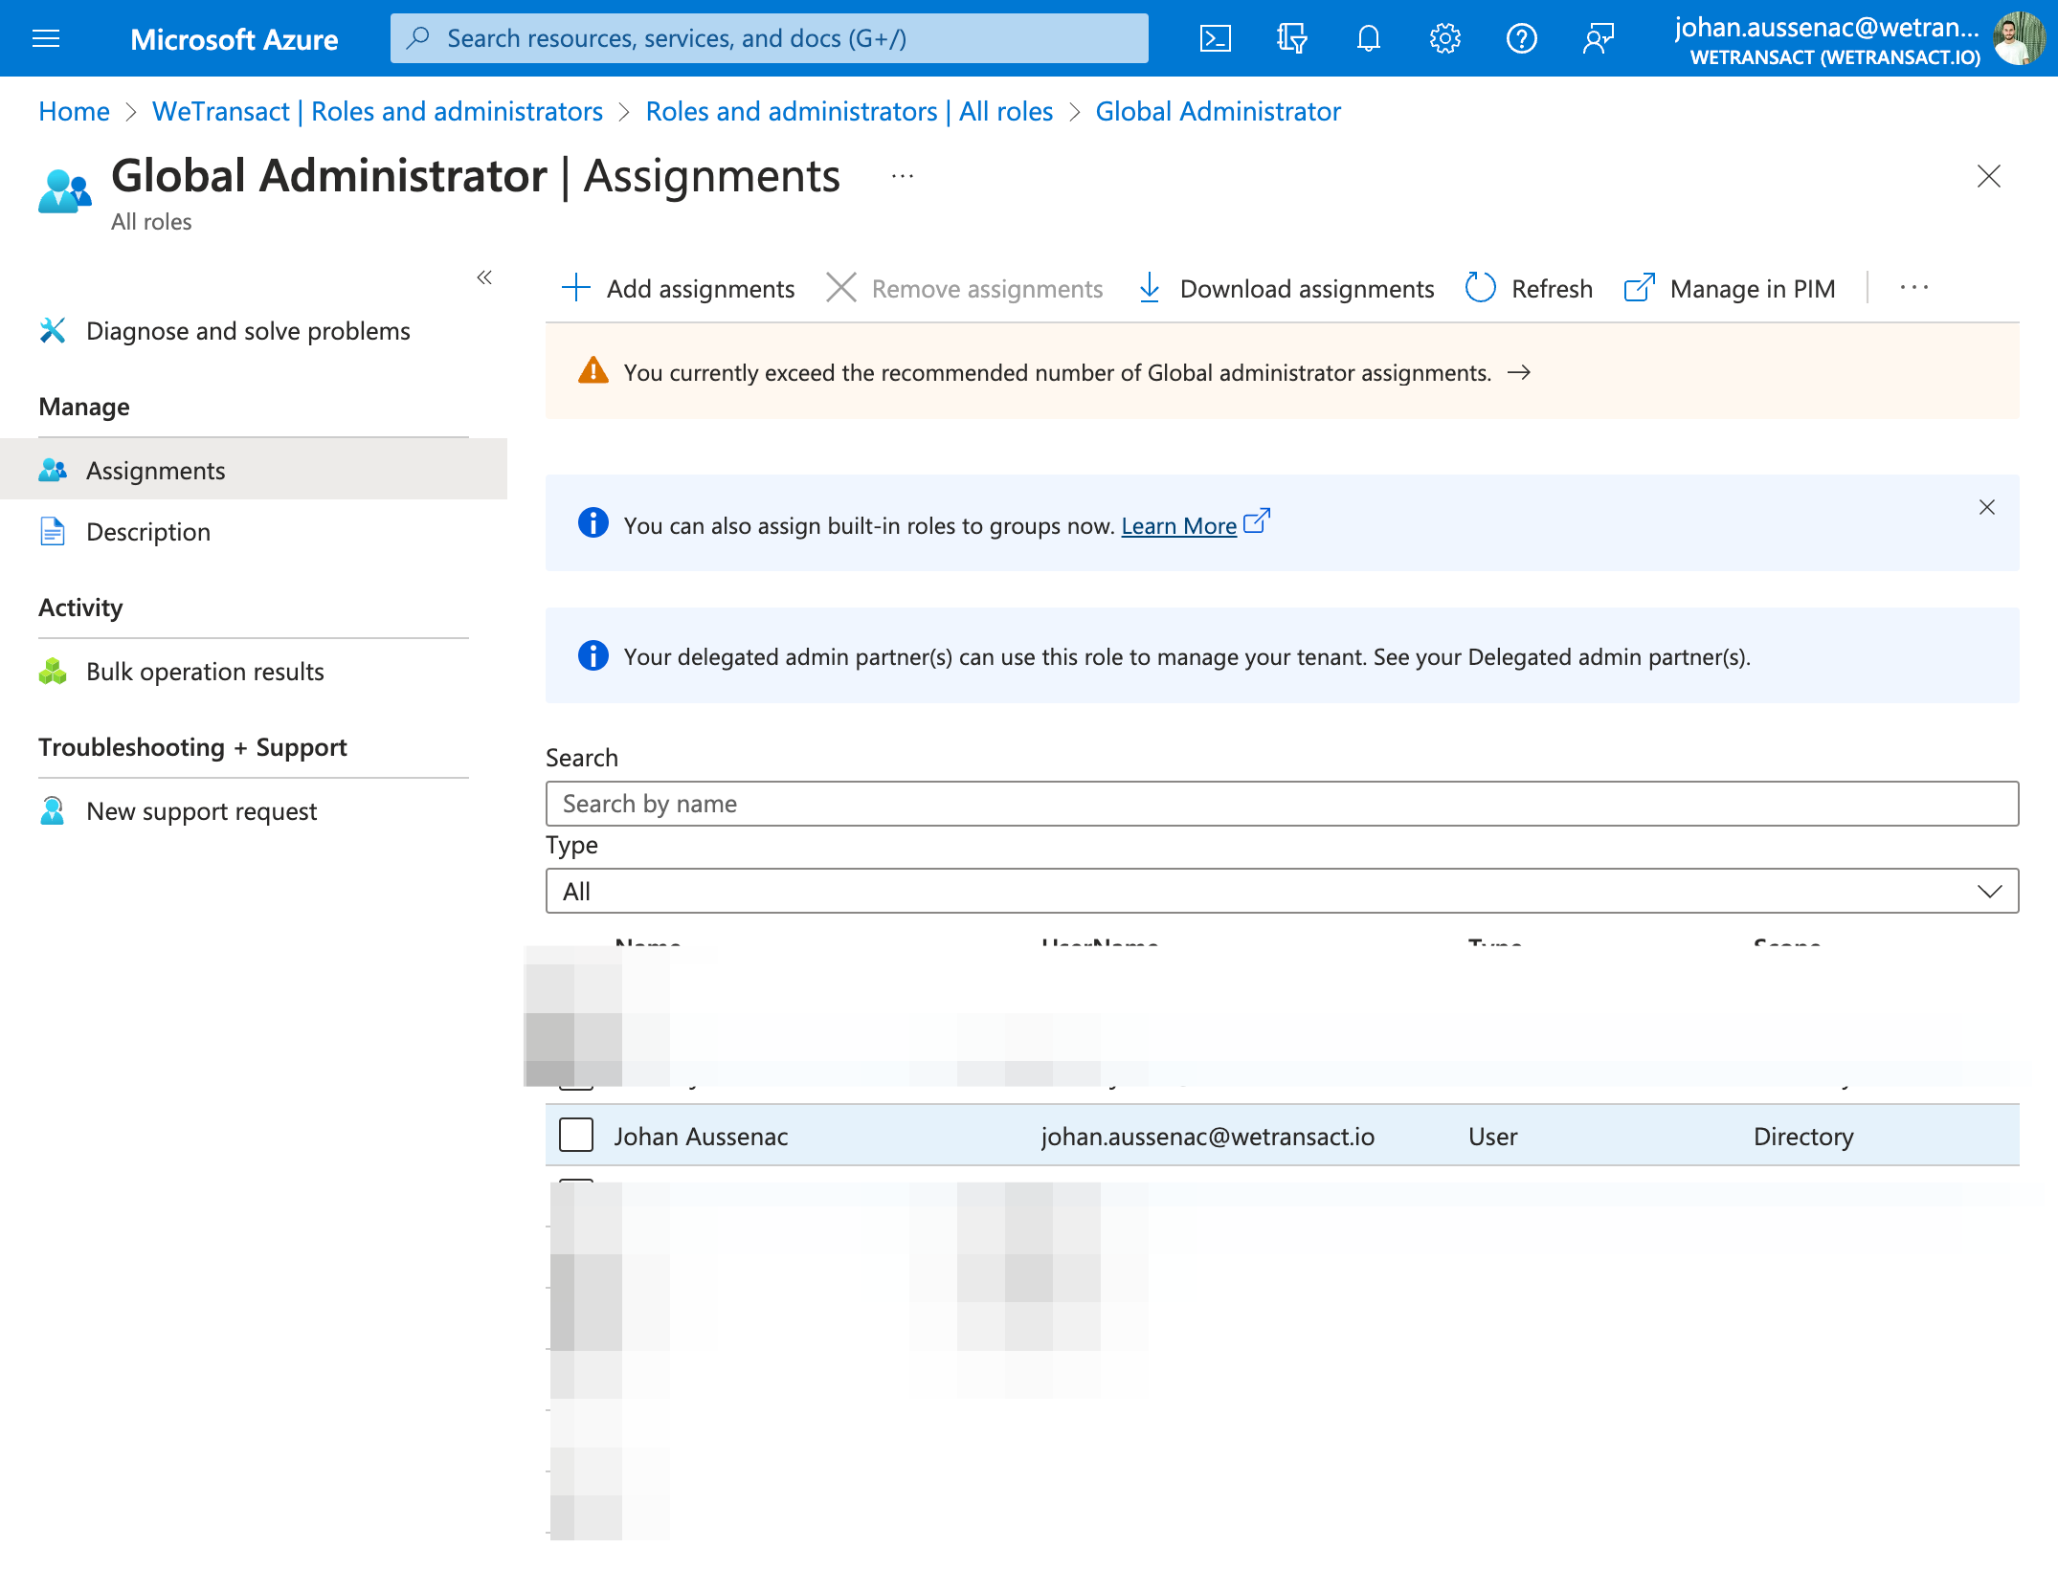This screenshot has height=1592, width=2058.
Task: Collapse the left navigation pane
Action: (484, 277)
